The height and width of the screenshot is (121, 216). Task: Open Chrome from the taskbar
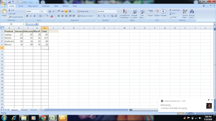pos(44,118)
